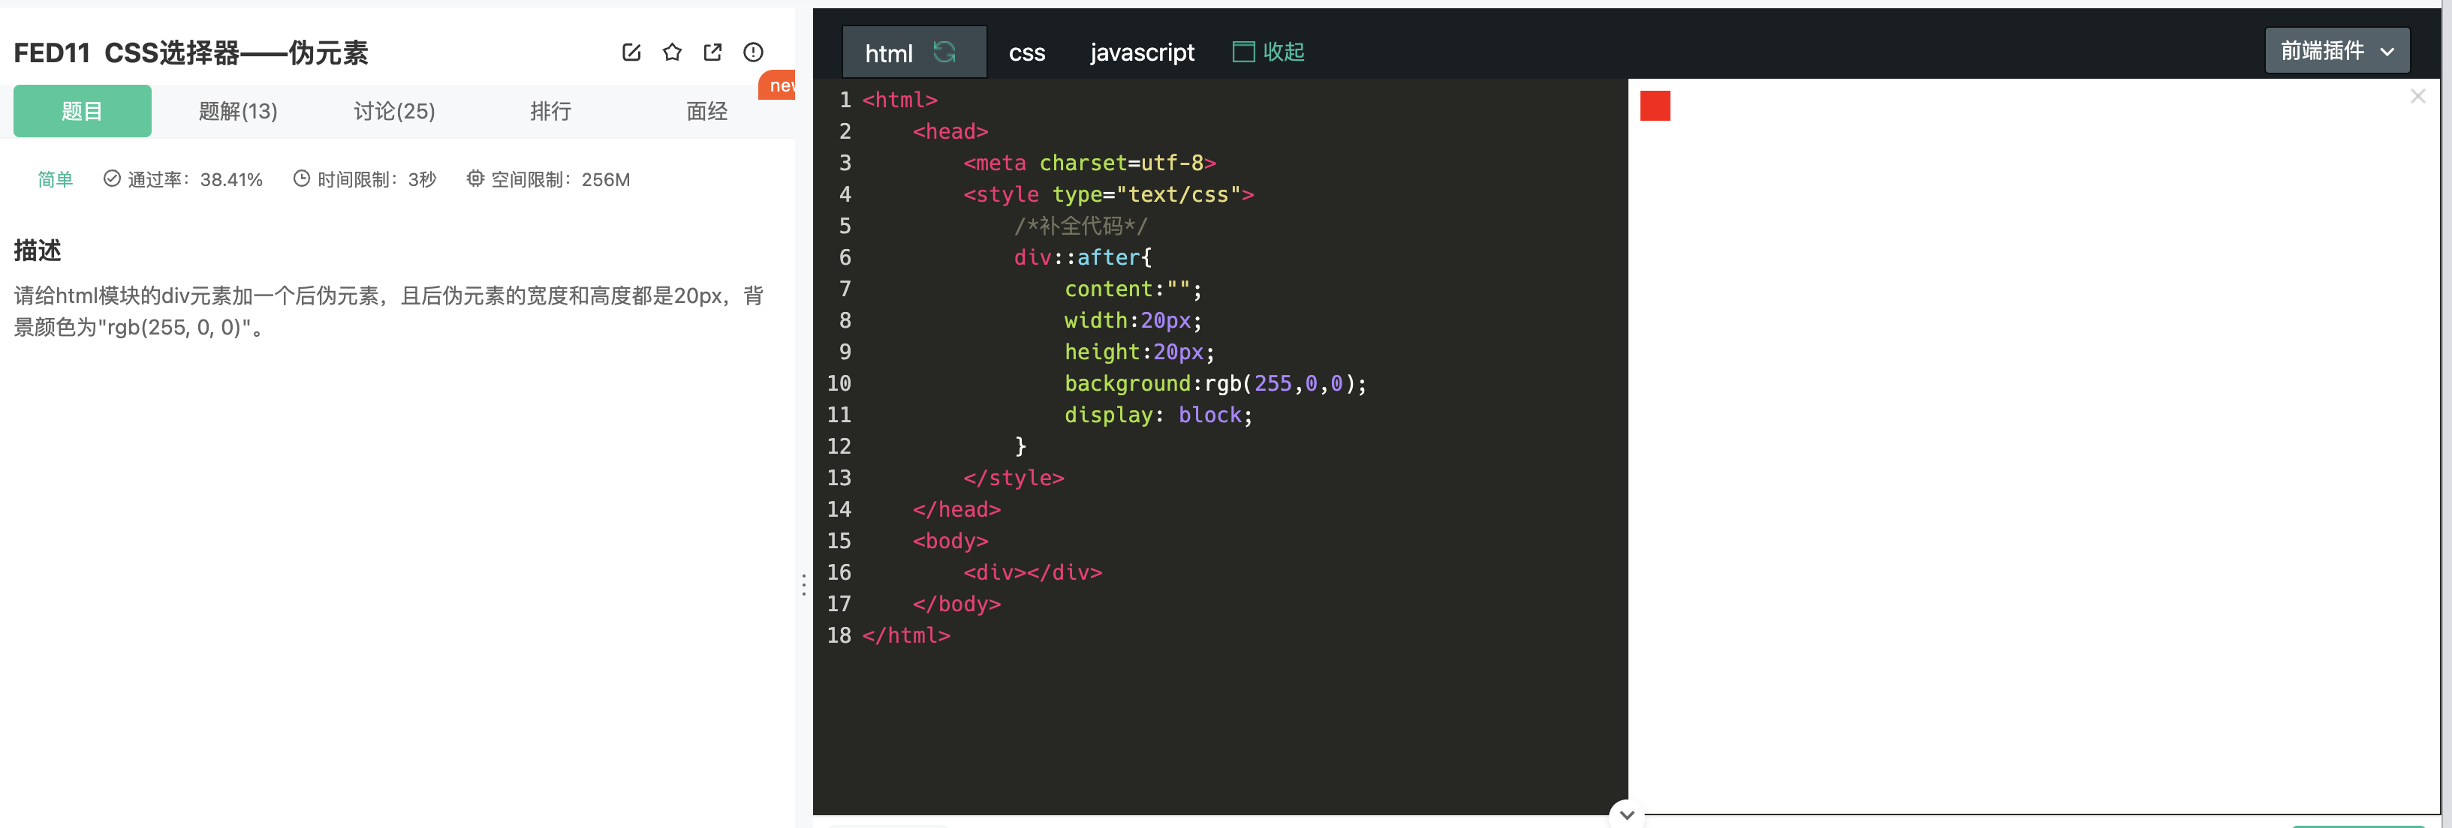This screenshot has height=828, width=2452.
Task: Open the 题解(13) tab
Action: tap(238, 111)
